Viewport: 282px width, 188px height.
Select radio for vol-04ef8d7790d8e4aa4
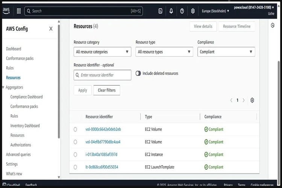[x=75, y=142]
